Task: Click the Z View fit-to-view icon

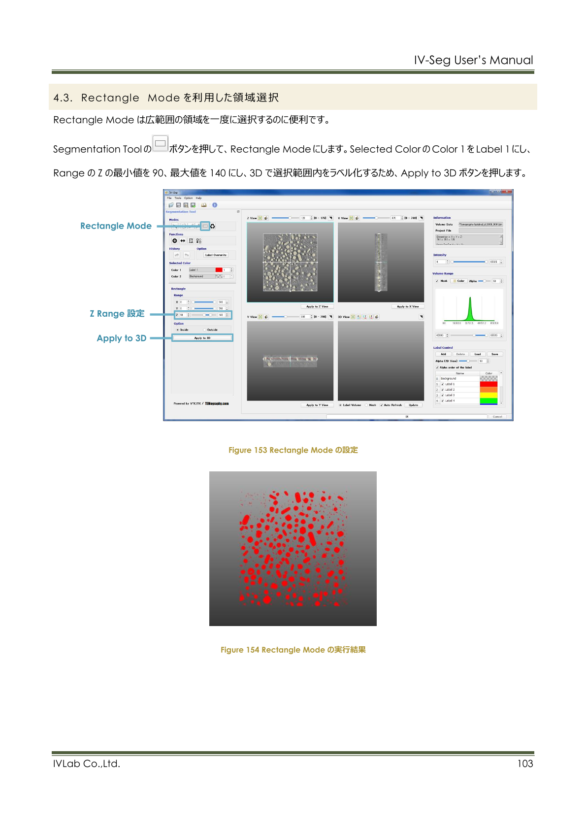Action: (260, 218)
